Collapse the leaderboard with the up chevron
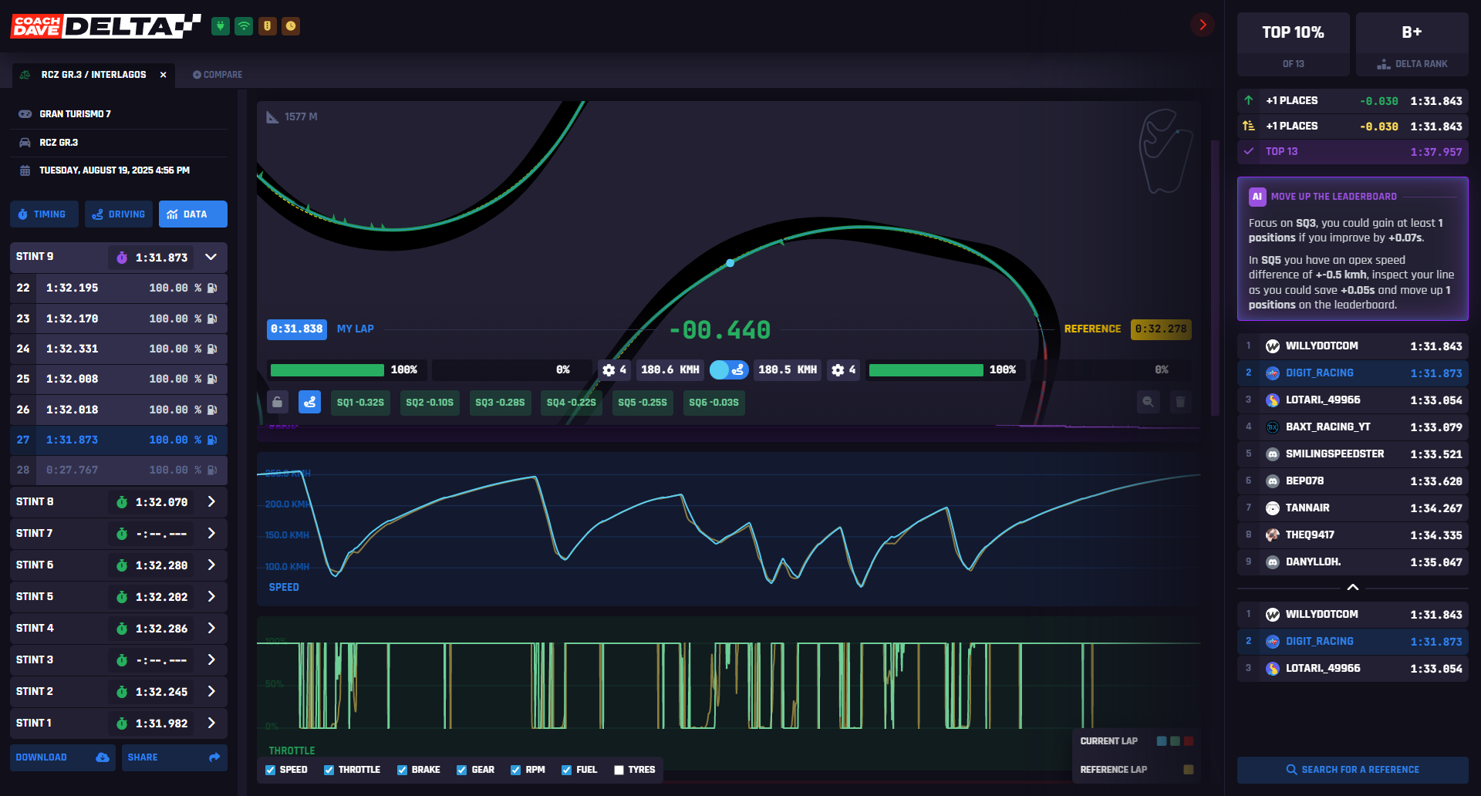1481x796 pixels. click(x=1353, y=587)
